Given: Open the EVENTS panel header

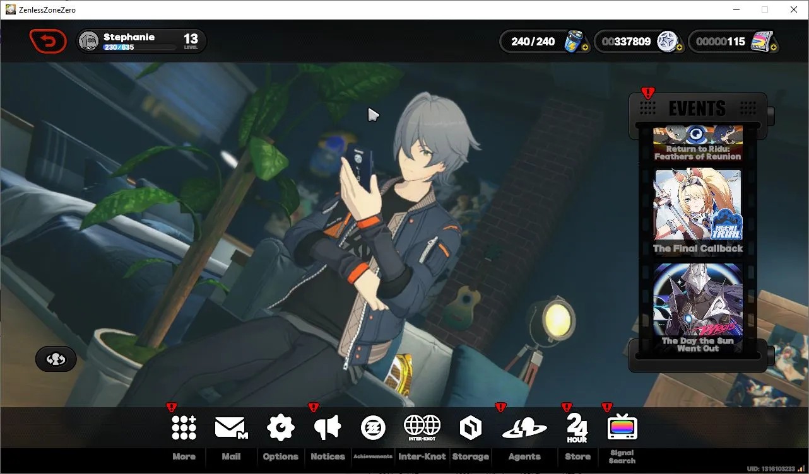Looking at the screenshot, I should point(697,108).
